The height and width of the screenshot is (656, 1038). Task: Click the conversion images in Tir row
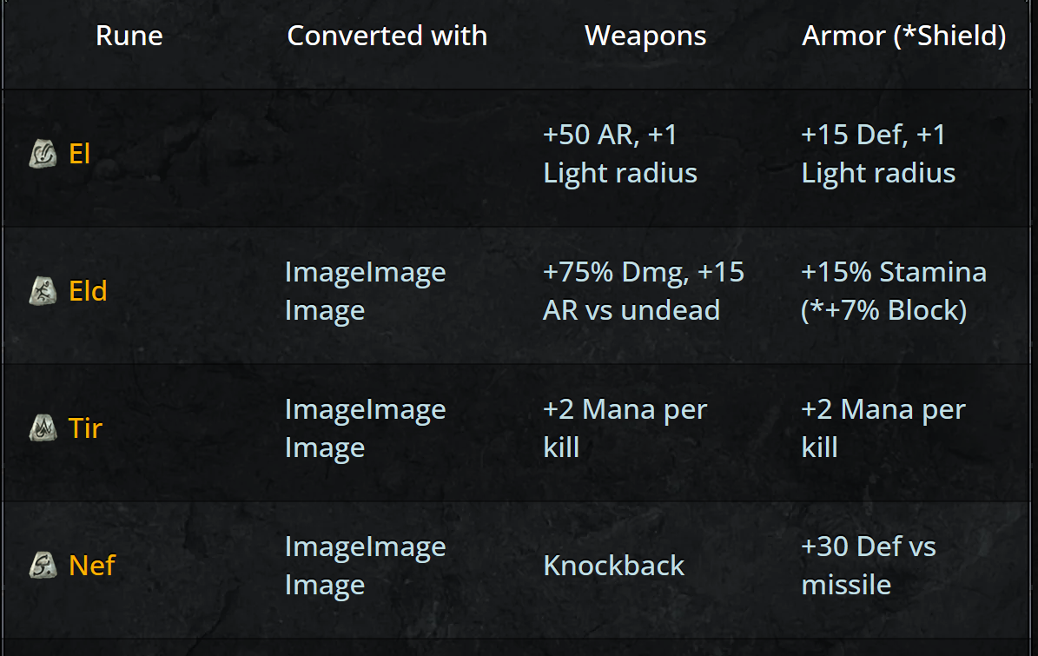point(365,427)
